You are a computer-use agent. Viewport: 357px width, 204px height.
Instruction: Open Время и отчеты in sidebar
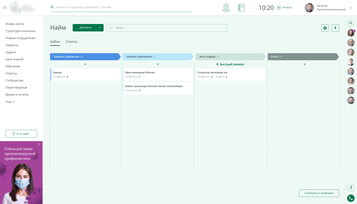(17, 95)
